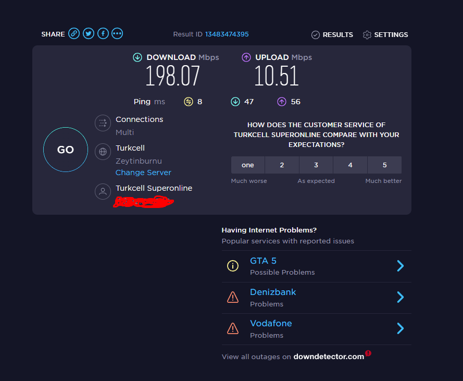Click the Zeytinburnu server location text

pyautogui.click(x=139, y=161)
